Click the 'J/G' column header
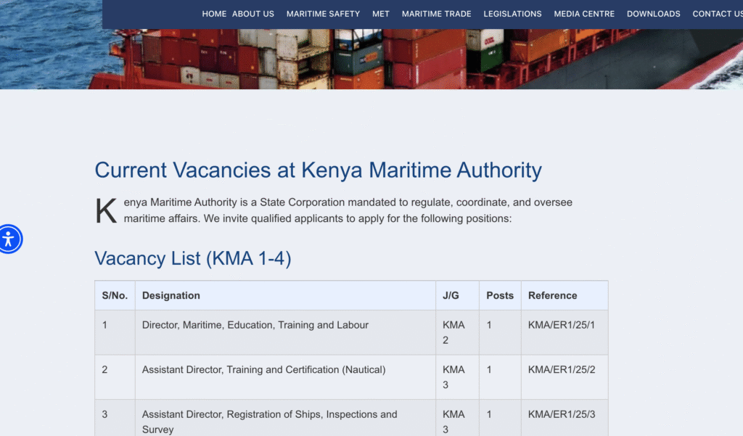Screen dimensions: 743x436 [x=457, y=295]
